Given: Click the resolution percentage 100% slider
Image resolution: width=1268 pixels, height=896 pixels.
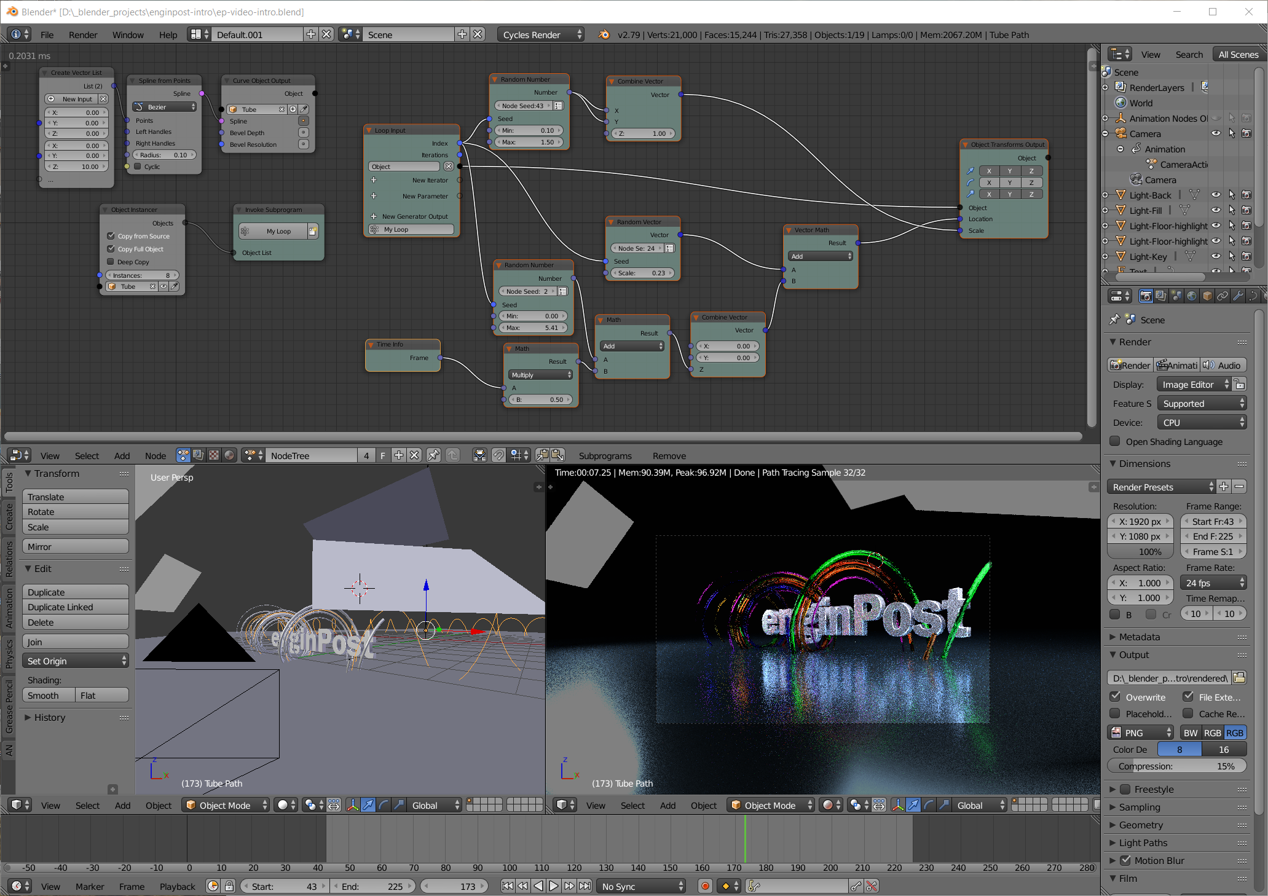Looking at the screenshot, I should tap(1141, 551).
